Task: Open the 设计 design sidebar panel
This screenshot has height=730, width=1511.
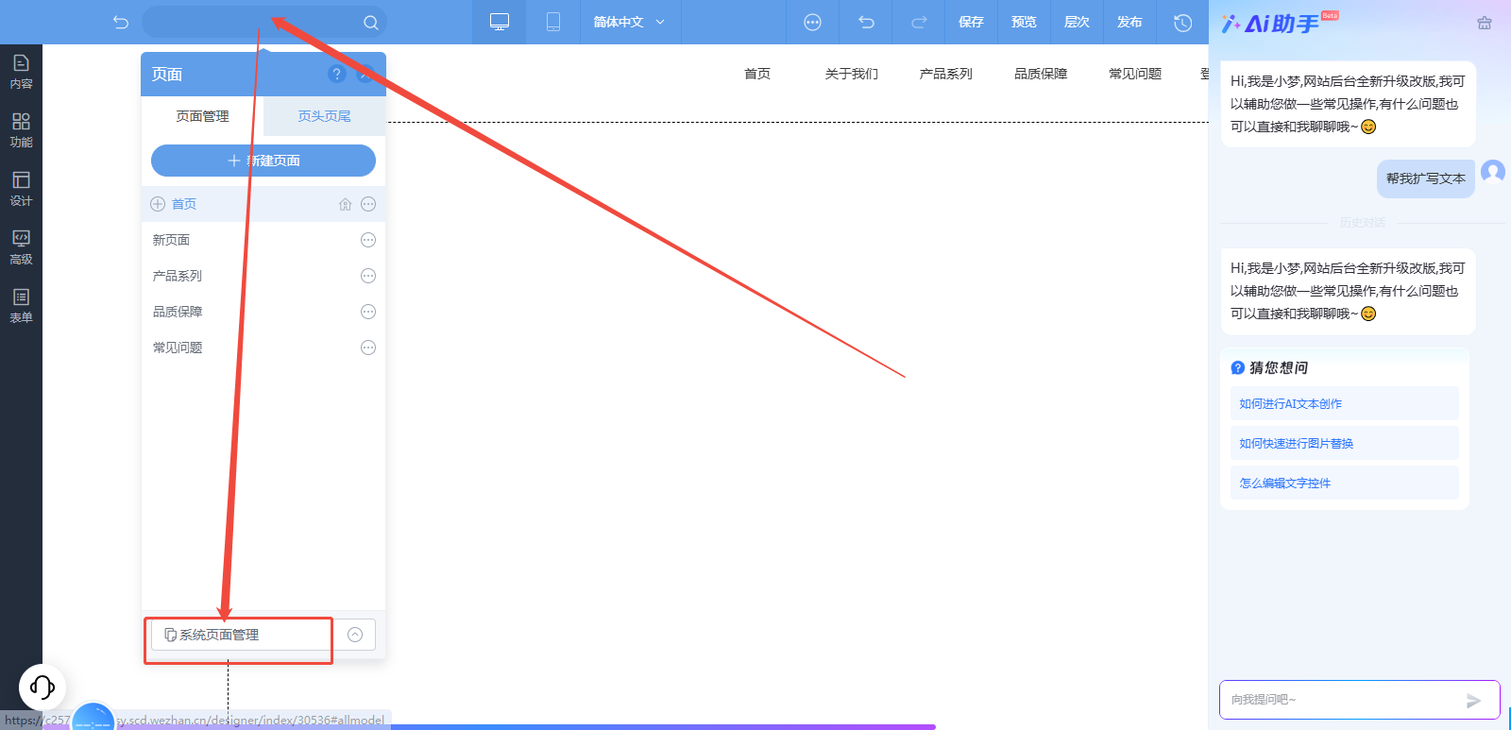Action: 21,189
